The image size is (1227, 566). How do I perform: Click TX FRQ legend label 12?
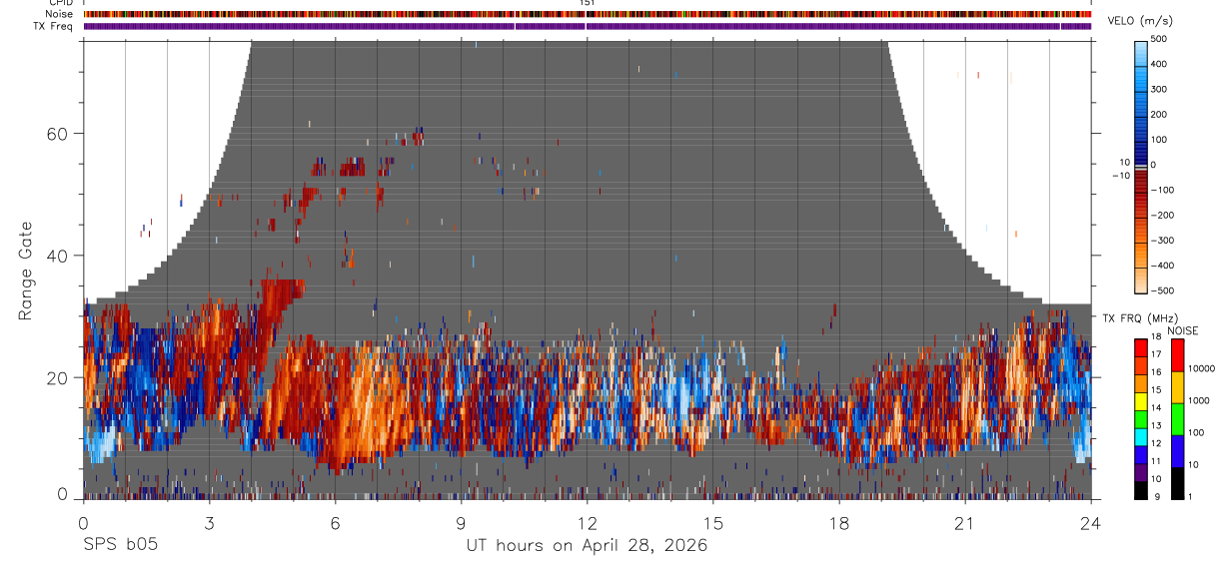pos(1157,443)
